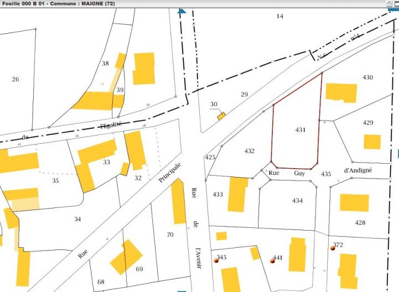Screen dimensions: 399x292
Task: Click parcel number 432
Action: click(249, 151)
